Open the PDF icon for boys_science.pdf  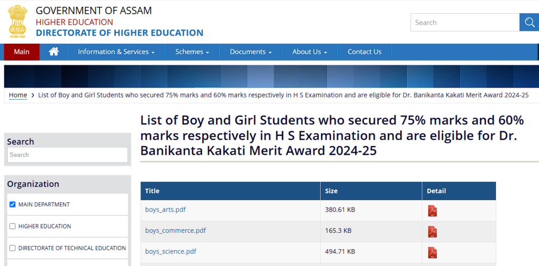[x=432, y=253]
